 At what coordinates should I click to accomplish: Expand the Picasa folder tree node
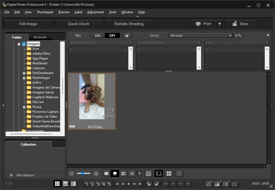[24, 107]
